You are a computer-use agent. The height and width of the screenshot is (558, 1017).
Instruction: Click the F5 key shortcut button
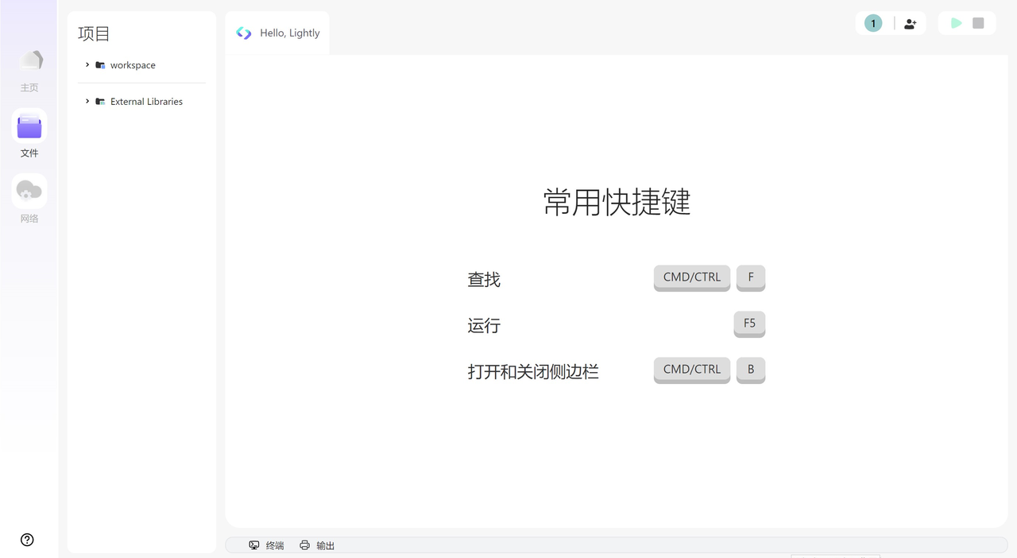coord(748,324)
